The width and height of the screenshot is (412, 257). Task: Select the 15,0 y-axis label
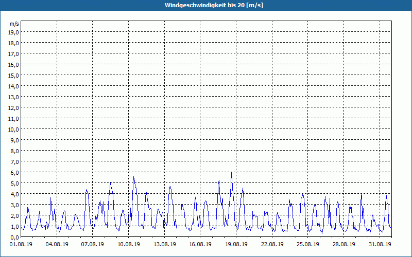pyautogui.click(x=14, y=76)
